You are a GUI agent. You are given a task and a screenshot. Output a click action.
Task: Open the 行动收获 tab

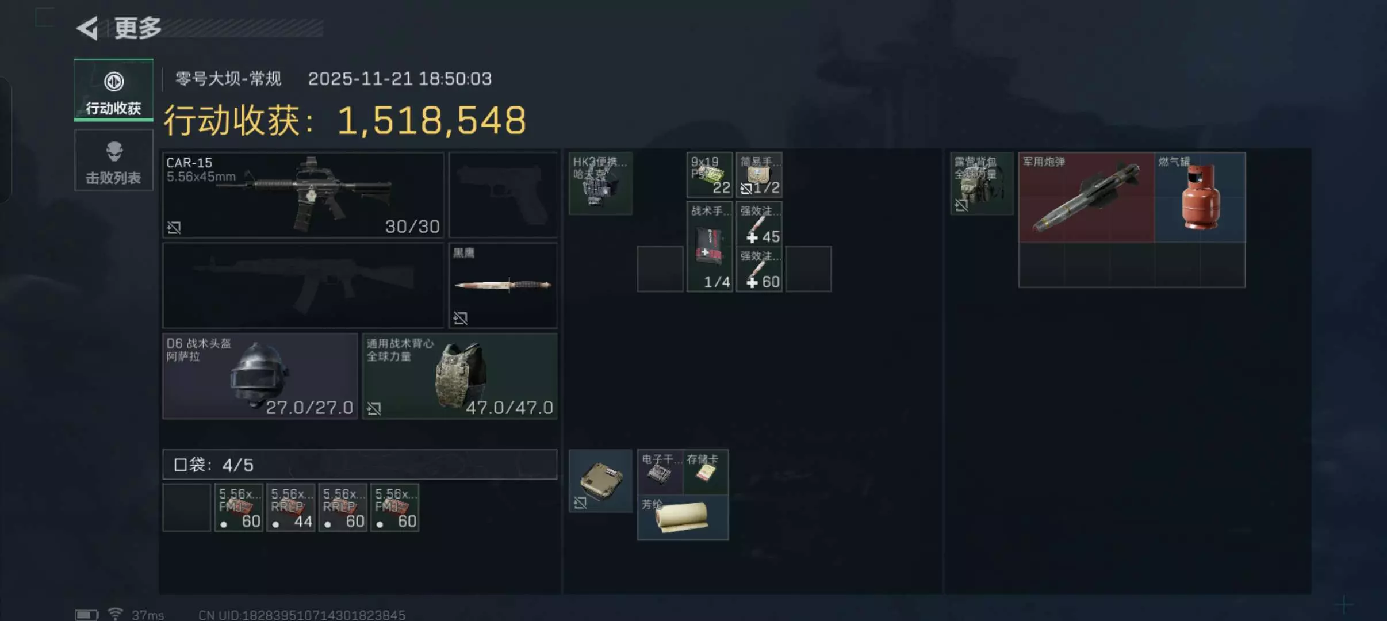pos(113,90)
